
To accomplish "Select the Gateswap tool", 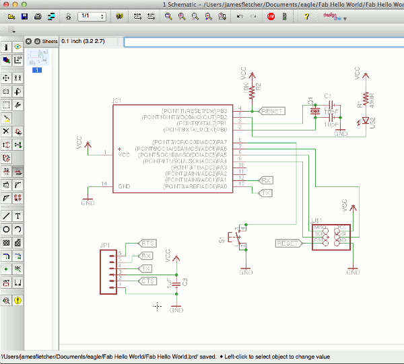I will coord(18,145).
